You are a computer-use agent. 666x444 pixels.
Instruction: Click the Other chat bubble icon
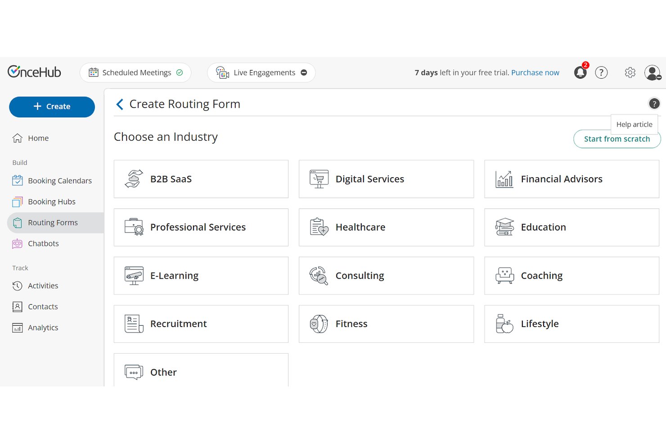(134, 372)
